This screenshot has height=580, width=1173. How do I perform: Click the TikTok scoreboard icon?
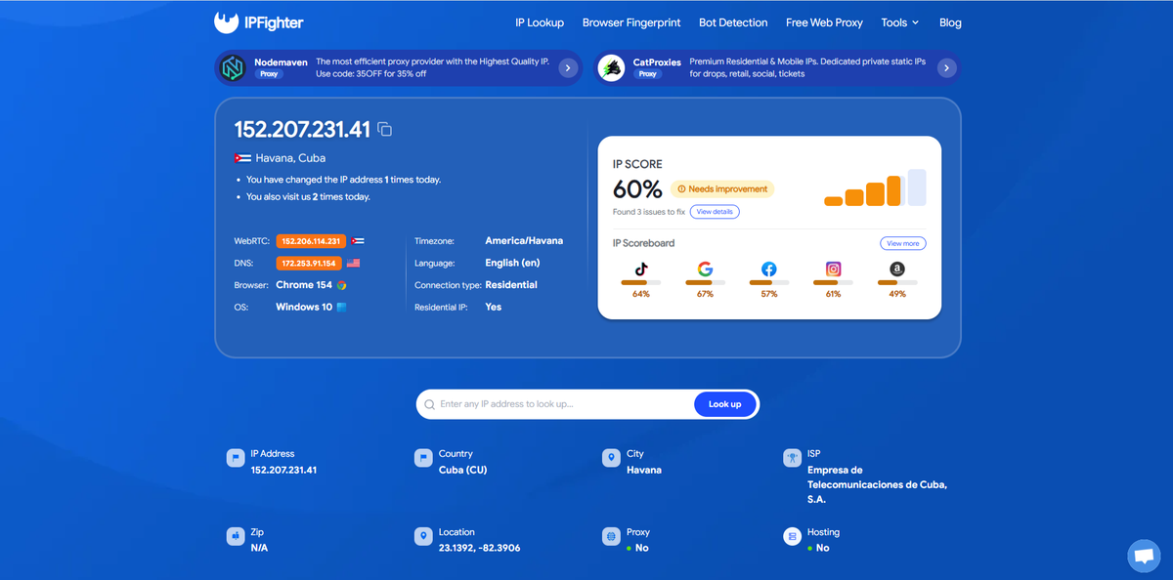[x=641, y=269]
